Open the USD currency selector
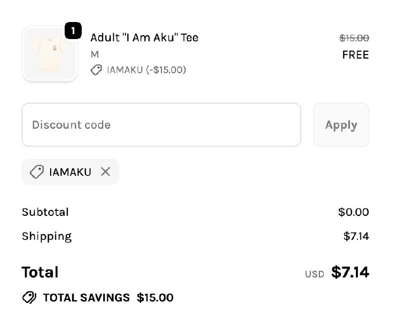The image size is (401, 326). 314,273
